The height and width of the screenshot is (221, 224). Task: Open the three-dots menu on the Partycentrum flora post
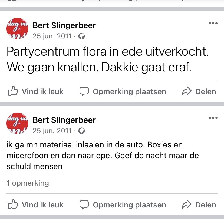coord(213,24)
